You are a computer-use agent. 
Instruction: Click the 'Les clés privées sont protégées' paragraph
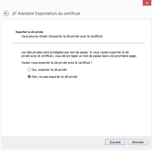coord(79,54)
